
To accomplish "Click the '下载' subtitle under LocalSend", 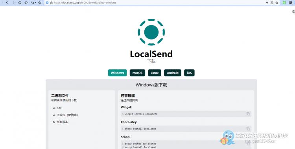I will pyautogui.click(x=151, y=61).
